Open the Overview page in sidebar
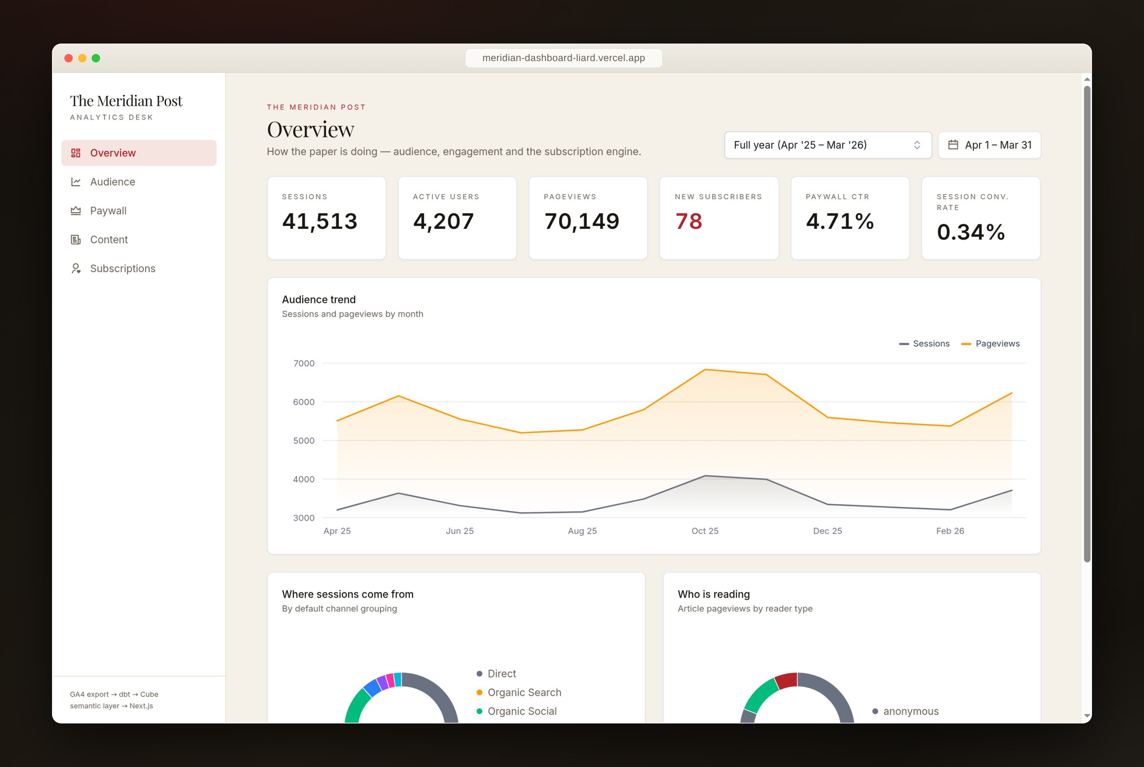1144x767 pixels. pos(139,153)
